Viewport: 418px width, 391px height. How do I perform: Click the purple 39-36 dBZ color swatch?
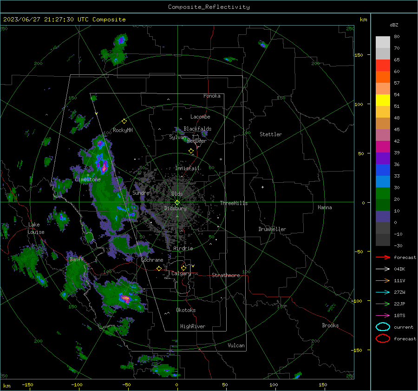point(383,159)
